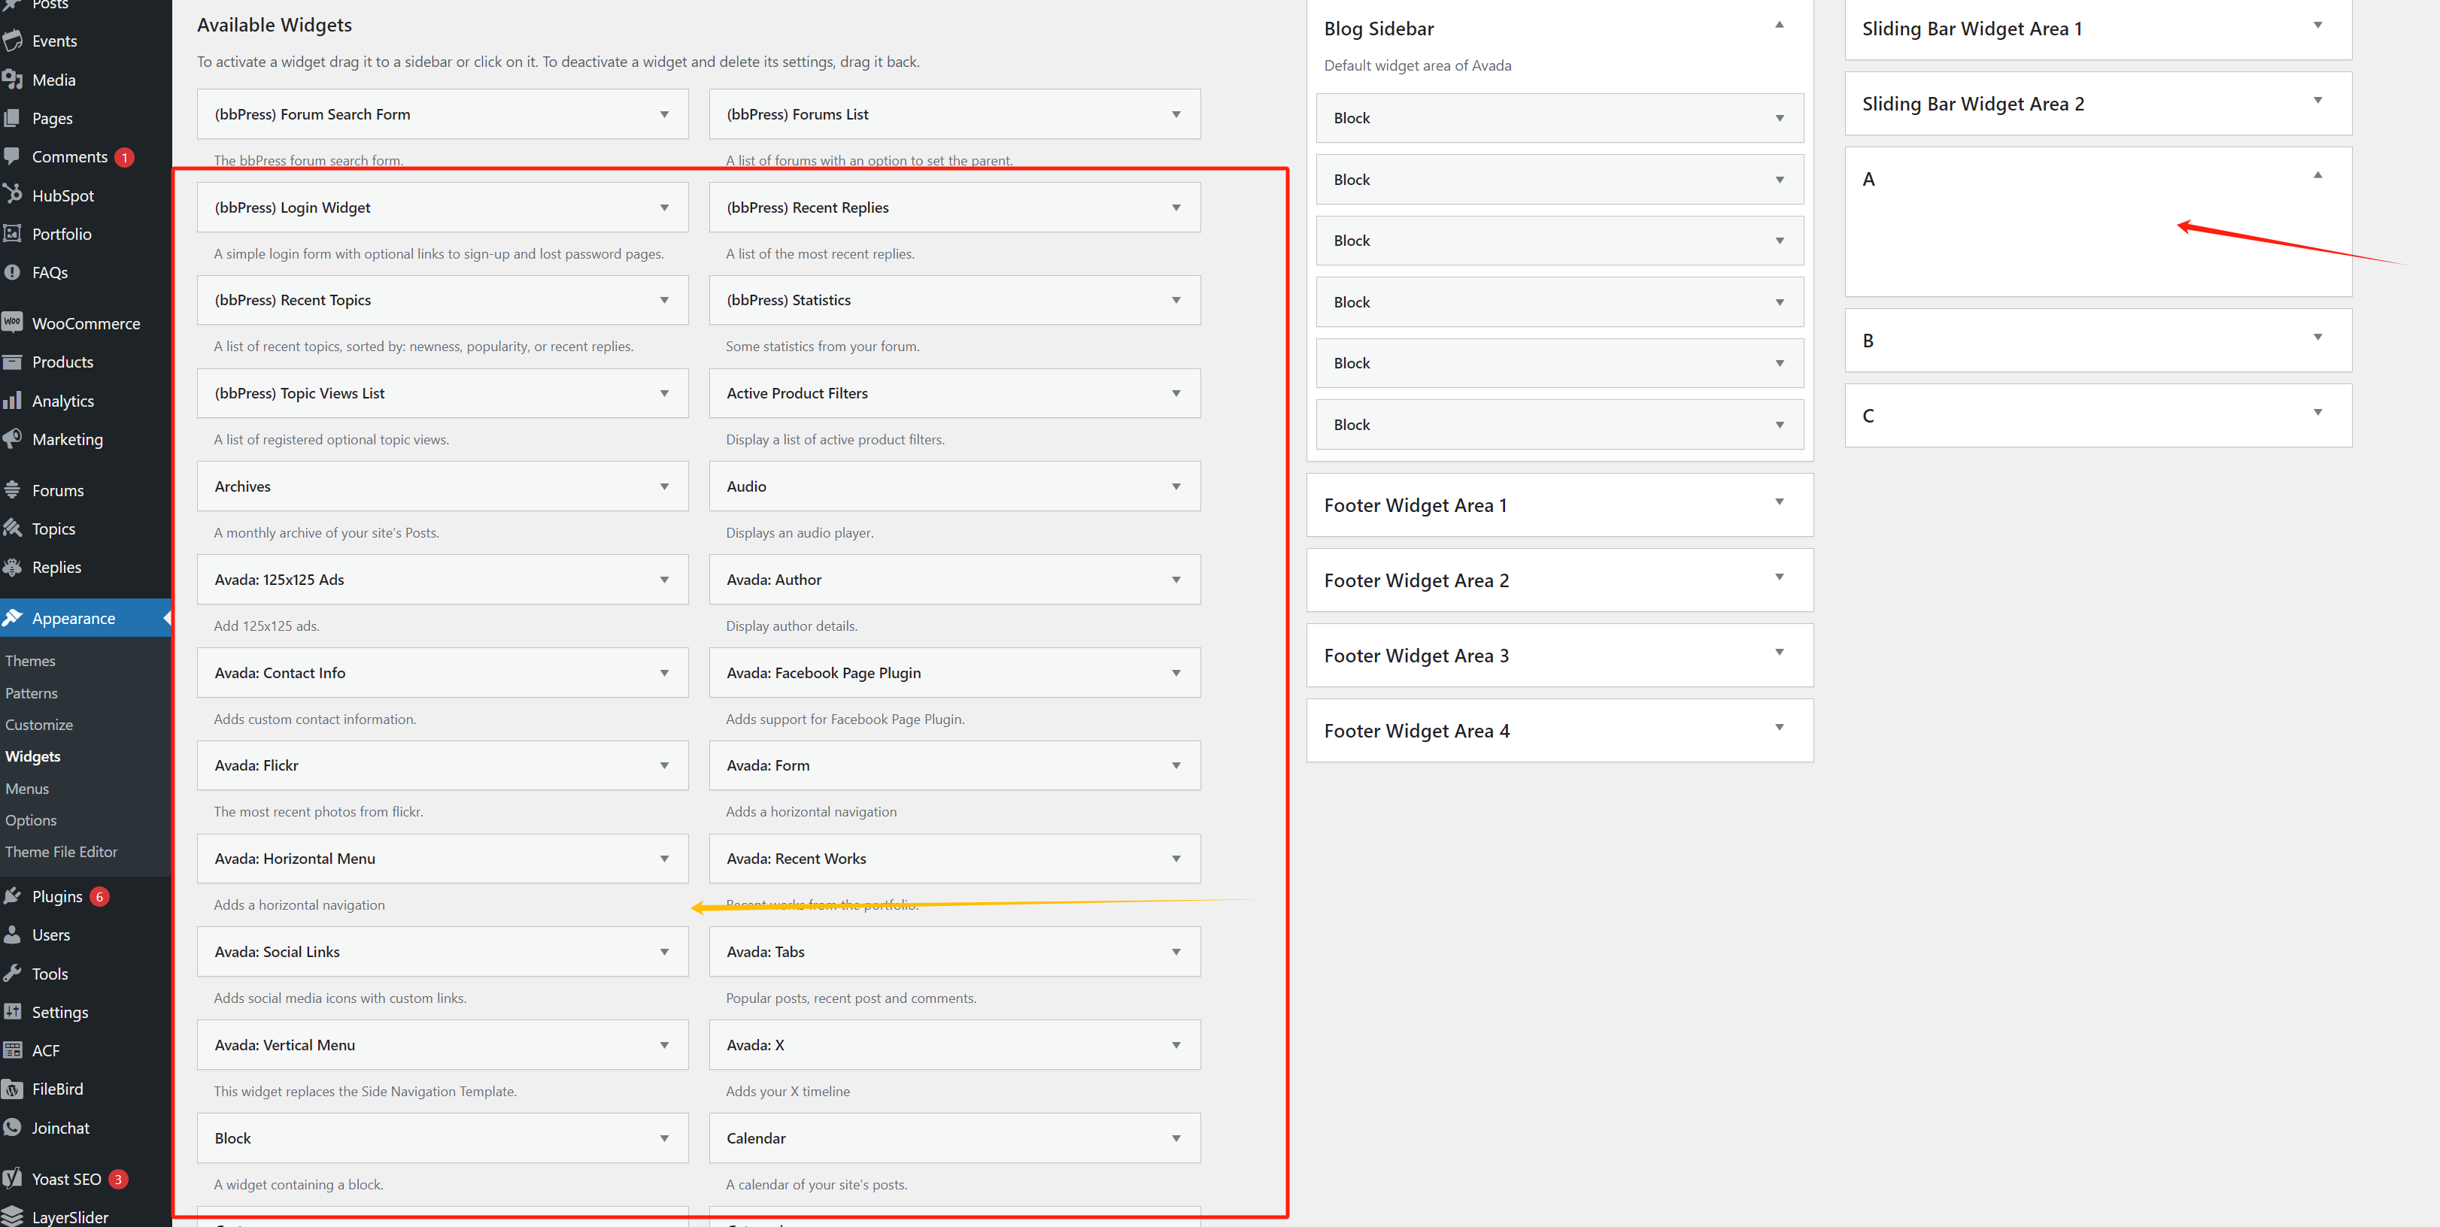Click the Comments speech bubble icon
Image resolution: width=2440 pixels, height=1227 pixels.
pos(12,156)
